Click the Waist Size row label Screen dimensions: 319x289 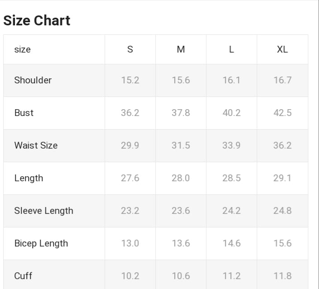(36, 145)
